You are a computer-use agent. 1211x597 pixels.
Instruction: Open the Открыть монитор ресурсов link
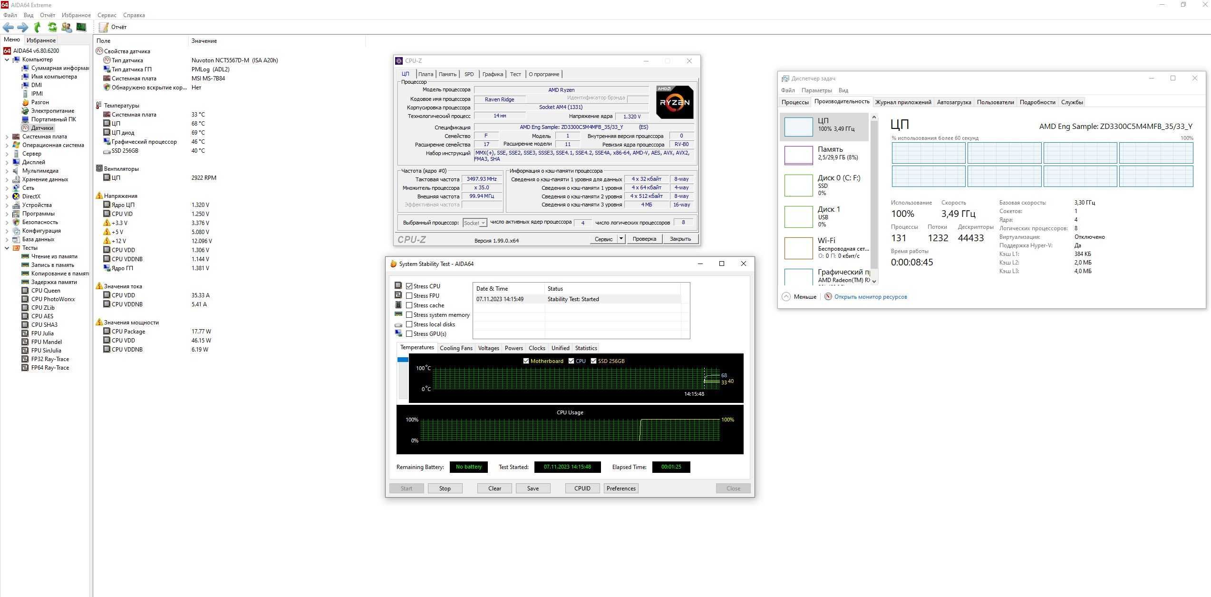[871, 297]
